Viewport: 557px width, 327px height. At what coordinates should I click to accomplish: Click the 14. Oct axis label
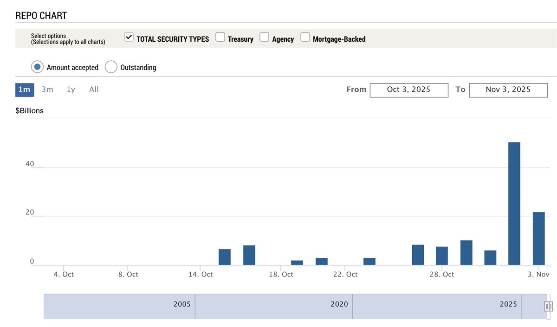(201, 274)
